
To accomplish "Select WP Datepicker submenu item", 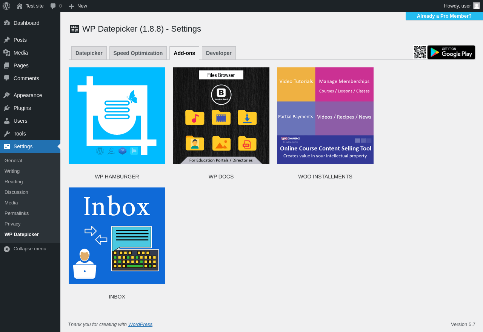I will tap(30, 234).
